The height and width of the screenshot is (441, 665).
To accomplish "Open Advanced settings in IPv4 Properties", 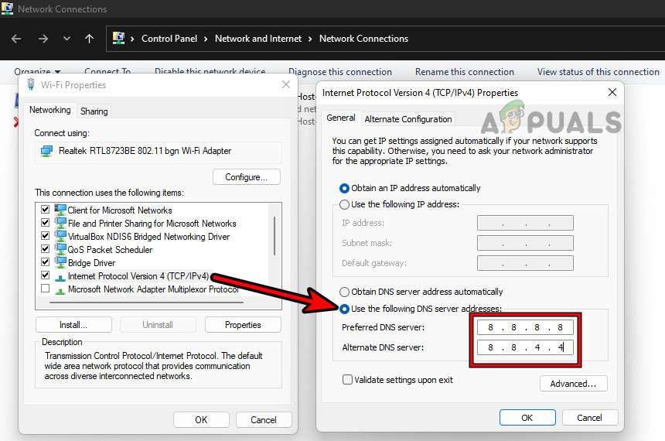I will click(574, 384).
